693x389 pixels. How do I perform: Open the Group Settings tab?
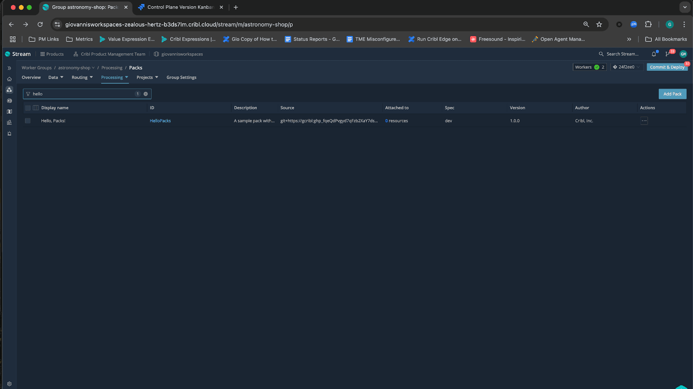point(181,77)
